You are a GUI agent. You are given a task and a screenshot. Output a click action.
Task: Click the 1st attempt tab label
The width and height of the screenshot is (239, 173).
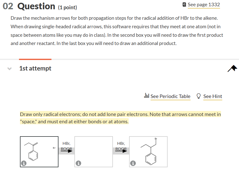(x=35, y=68)
